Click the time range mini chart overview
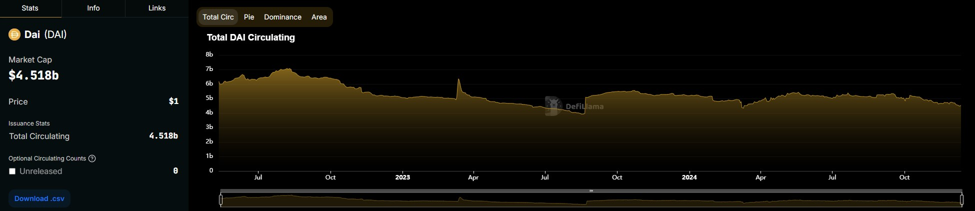 pos(591,199)
